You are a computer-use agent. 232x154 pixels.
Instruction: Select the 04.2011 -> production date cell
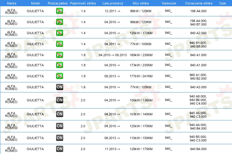pyautogui.click(x=112, y=44)
